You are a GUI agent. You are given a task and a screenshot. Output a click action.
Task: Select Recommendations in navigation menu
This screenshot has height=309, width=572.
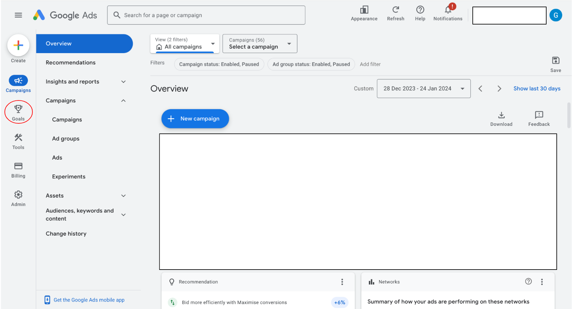coord(71,63)
